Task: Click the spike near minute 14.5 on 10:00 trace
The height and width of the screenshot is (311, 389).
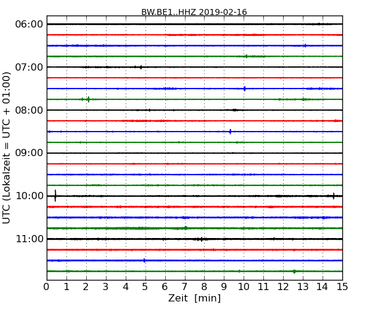Action: [x=334, y=196]
